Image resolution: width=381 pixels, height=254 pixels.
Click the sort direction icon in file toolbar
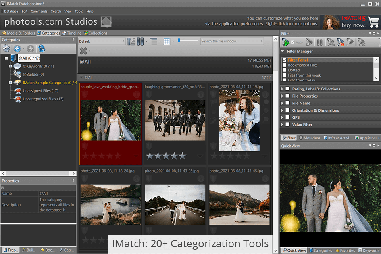tap(131, 41)
